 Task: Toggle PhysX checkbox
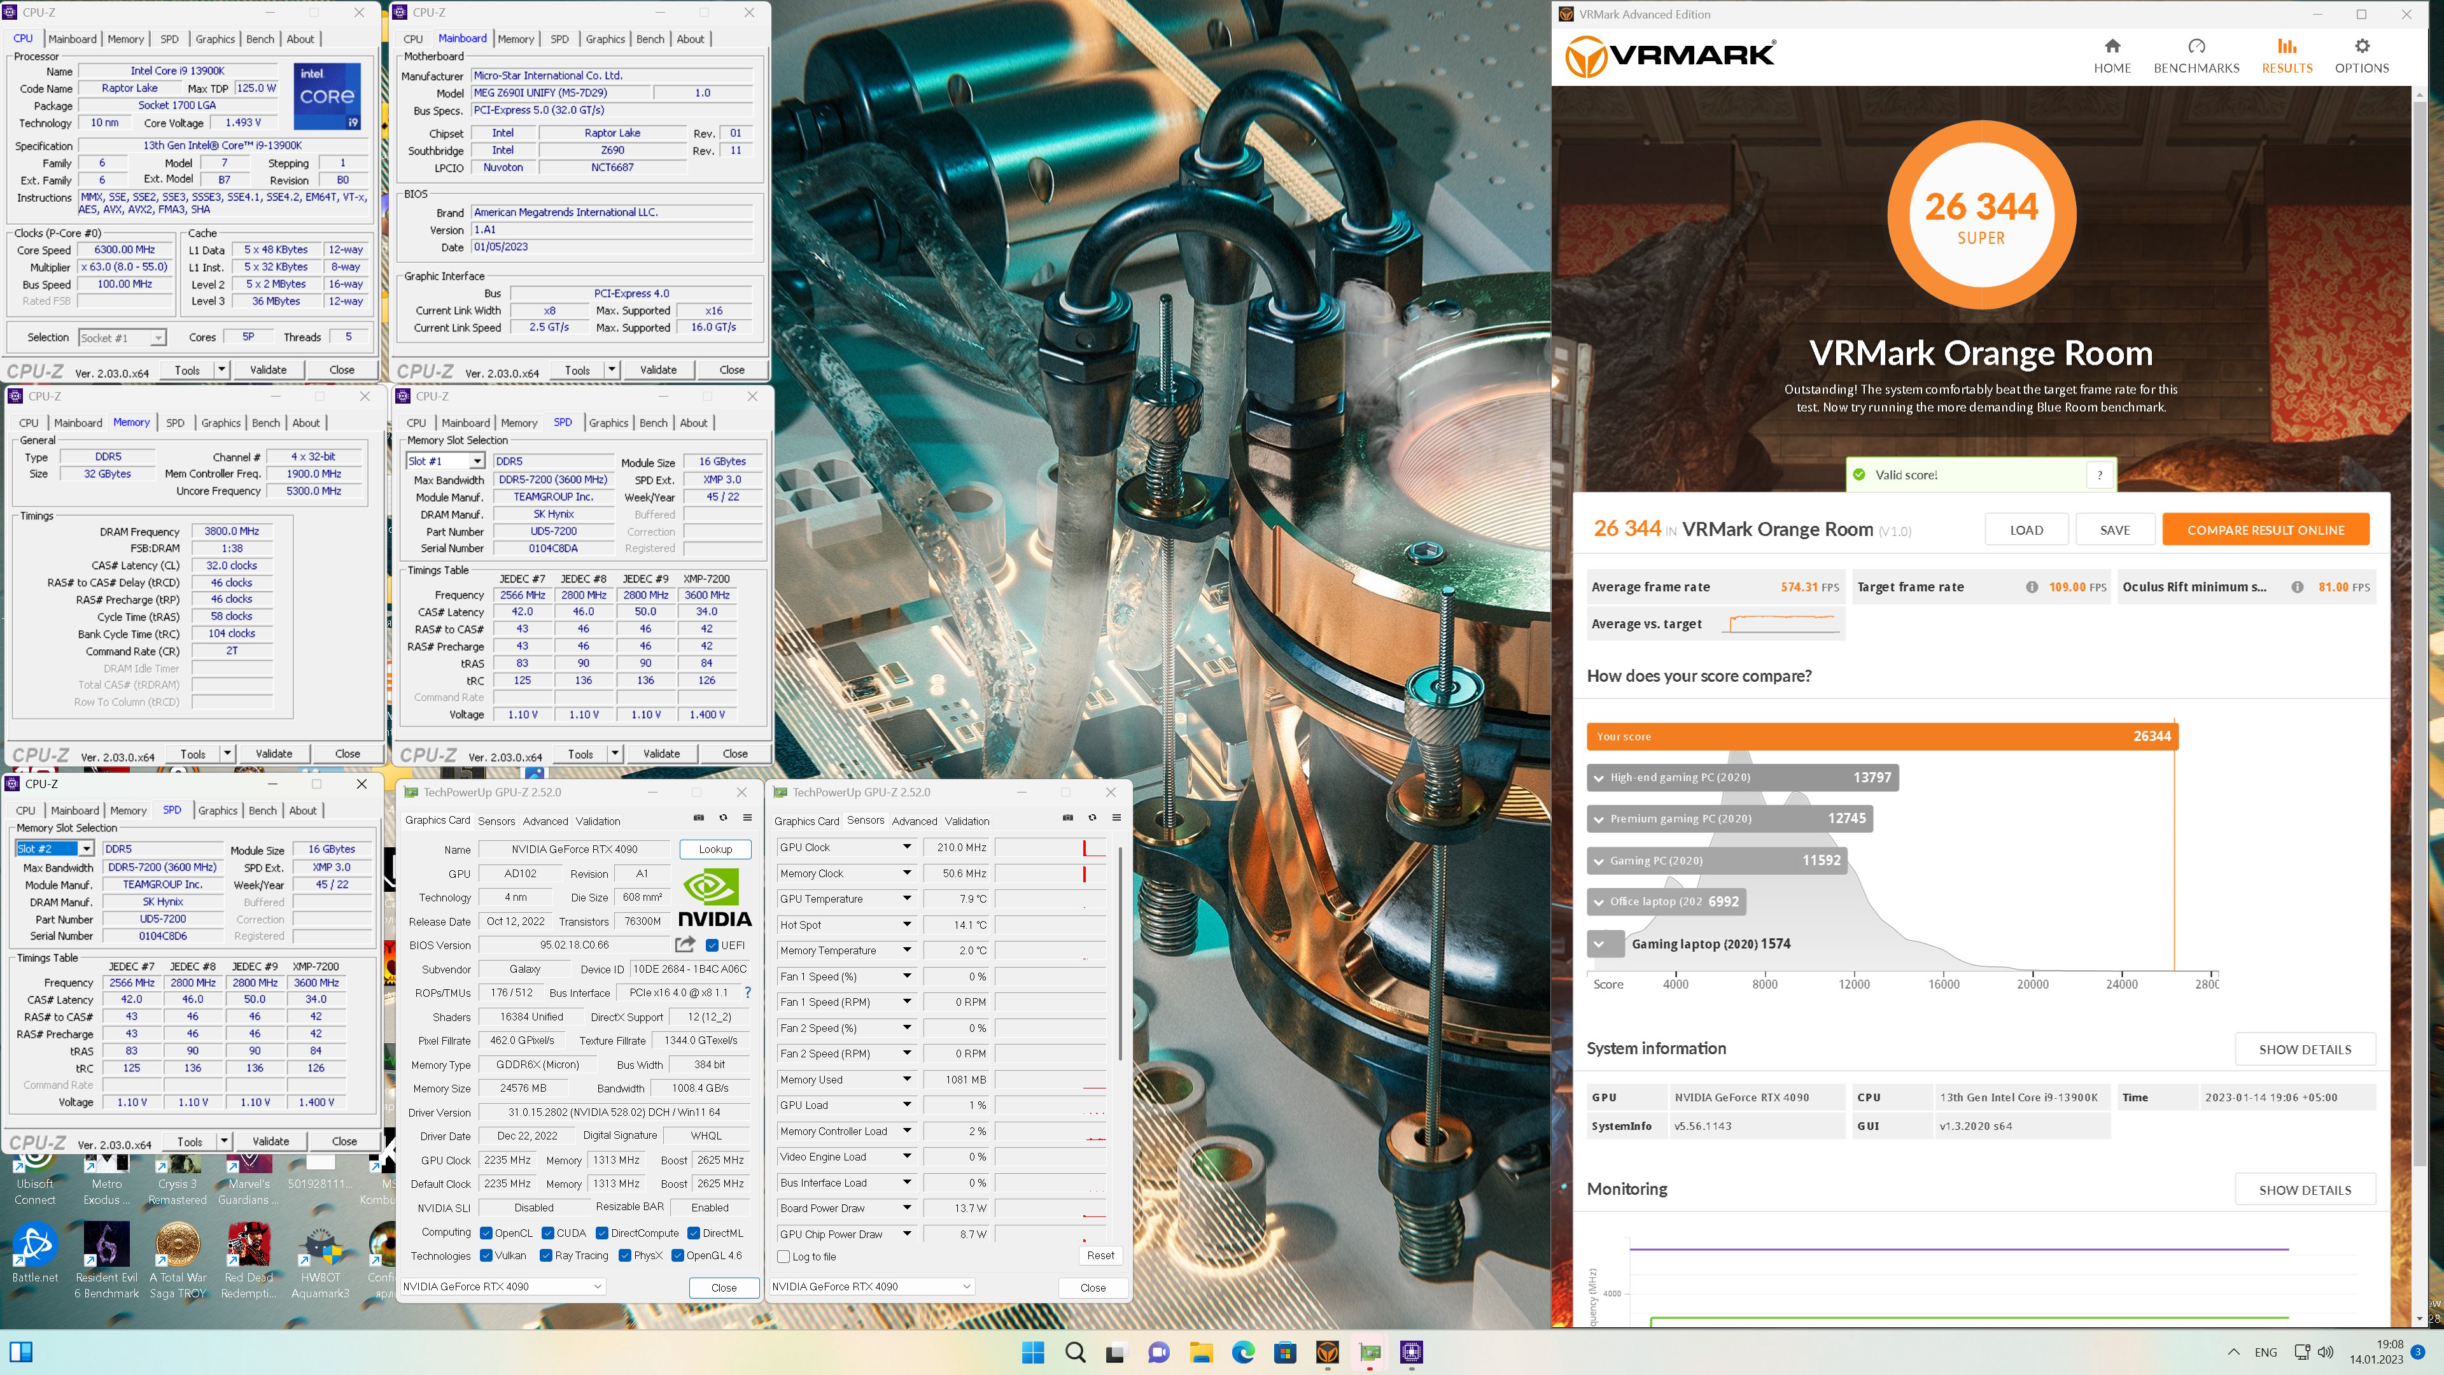[624, 1255]
